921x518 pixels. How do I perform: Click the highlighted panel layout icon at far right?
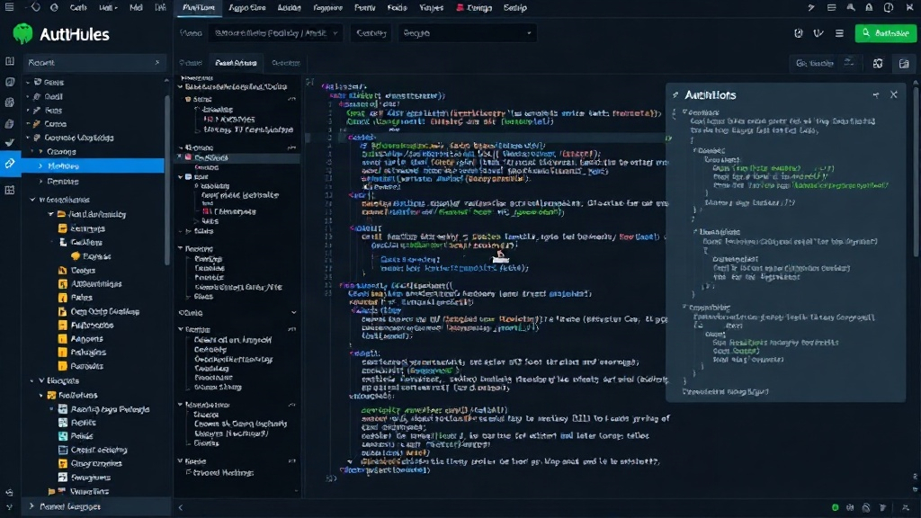coord(904,64)
